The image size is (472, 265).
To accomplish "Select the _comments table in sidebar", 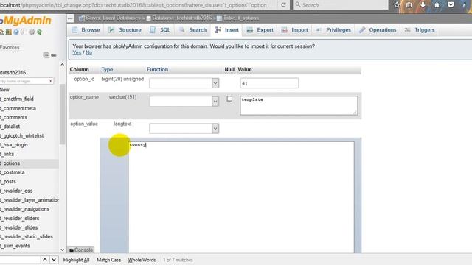I will (x=14, y=117).
